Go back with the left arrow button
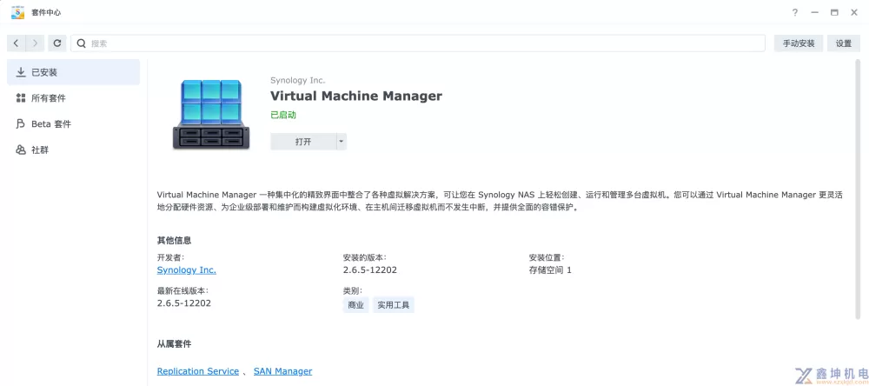The height and width of the screenshot is (386, 869). click(x=16, y=43)
